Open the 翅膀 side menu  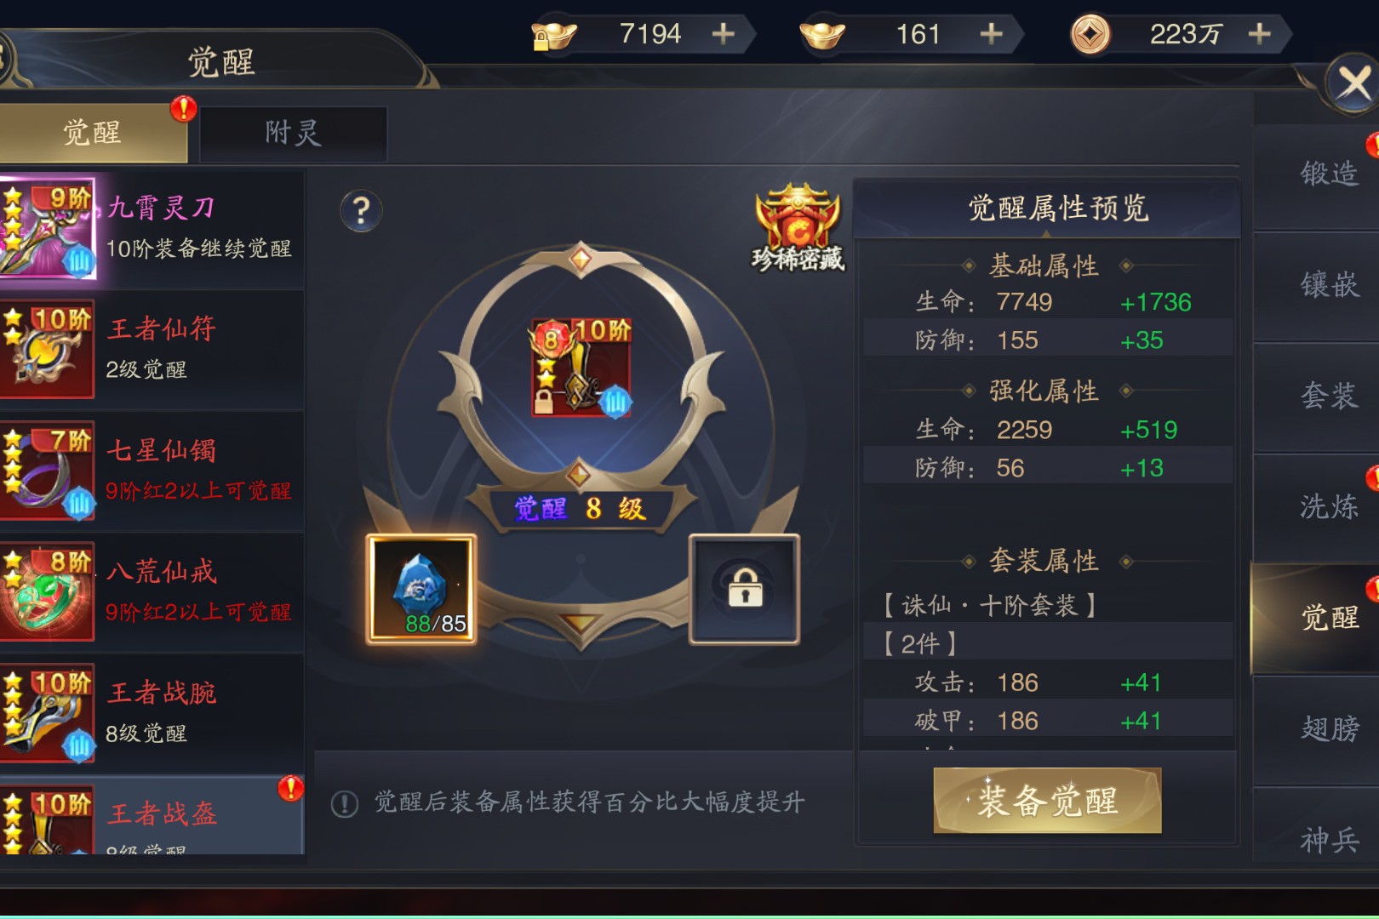point(1328,729)
